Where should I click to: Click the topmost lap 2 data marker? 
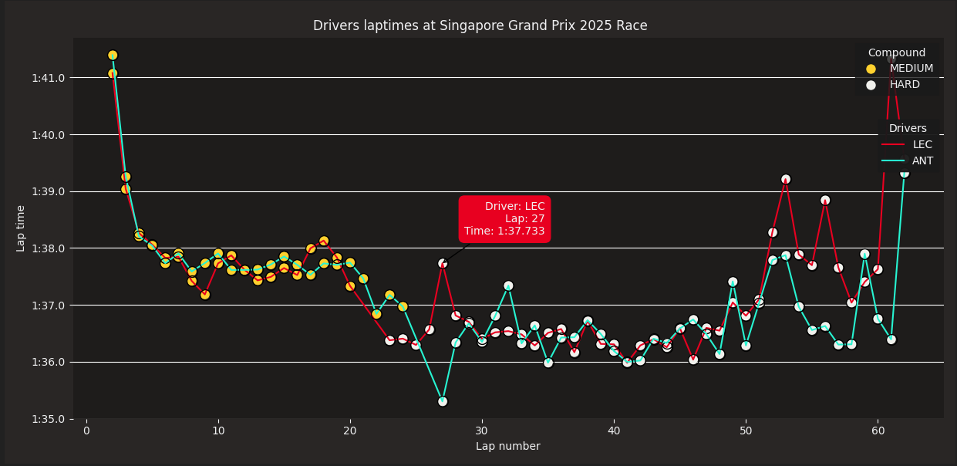113,55
